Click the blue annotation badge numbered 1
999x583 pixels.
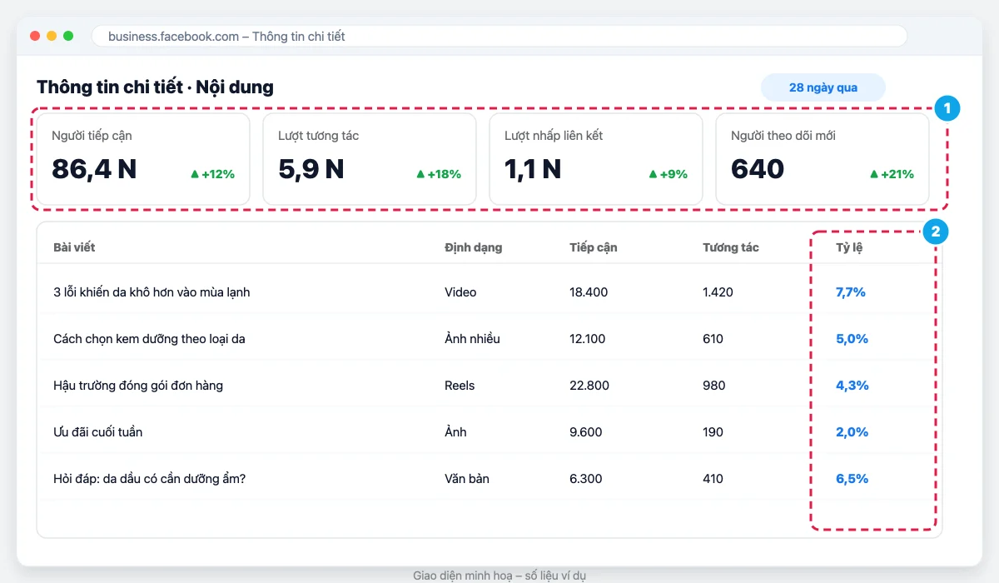click(947, 108)
